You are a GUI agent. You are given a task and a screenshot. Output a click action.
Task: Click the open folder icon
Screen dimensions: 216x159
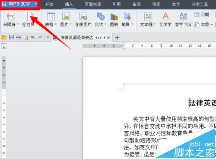pos(4,37)
